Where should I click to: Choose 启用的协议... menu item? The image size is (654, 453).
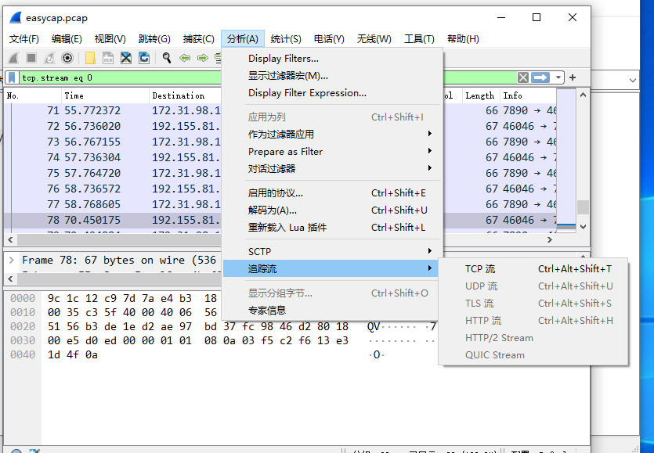point(331,193)
